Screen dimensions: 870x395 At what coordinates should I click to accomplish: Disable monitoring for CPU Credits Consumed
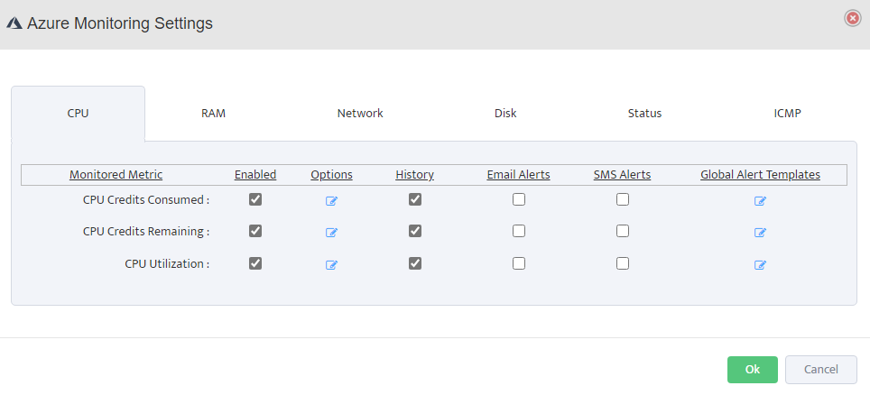click(x=255, y=199)
